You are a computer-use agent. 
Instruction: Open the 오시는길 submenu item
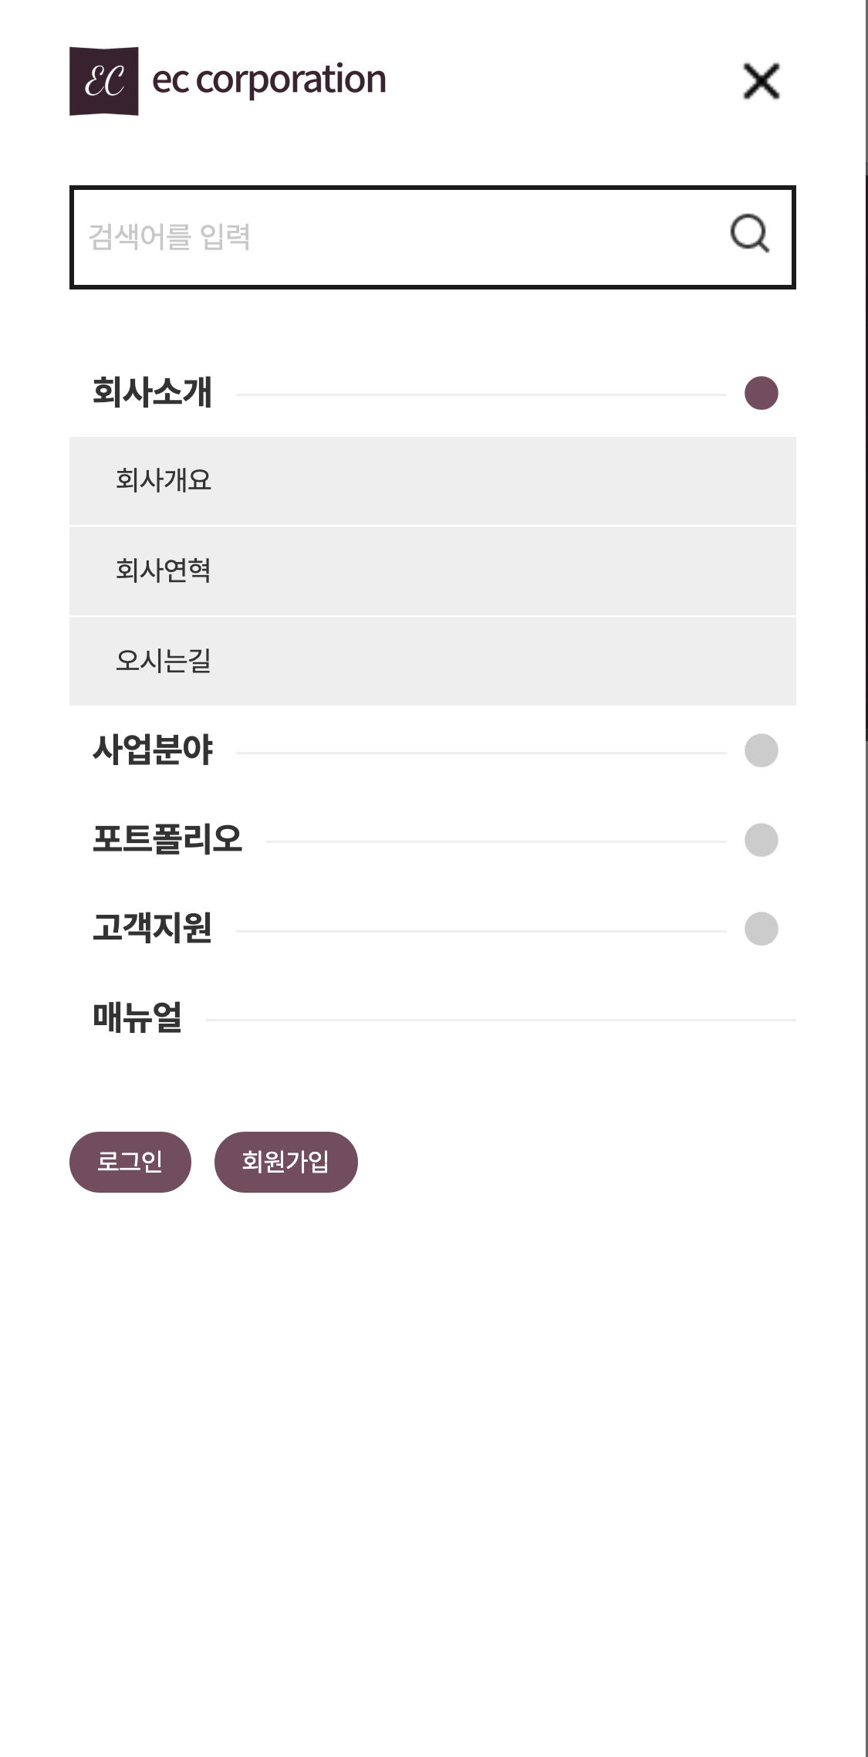coord(164,661)
